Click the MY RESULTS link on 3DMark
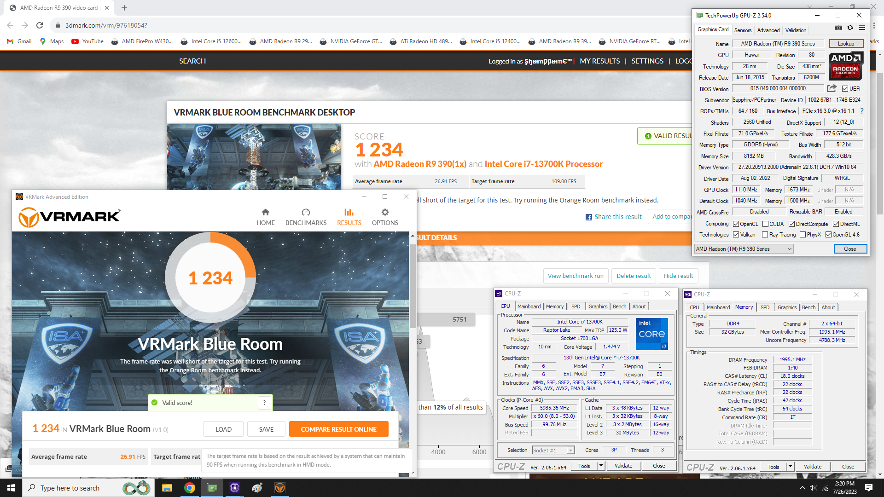The image size is (884, 497). point(599,61)
